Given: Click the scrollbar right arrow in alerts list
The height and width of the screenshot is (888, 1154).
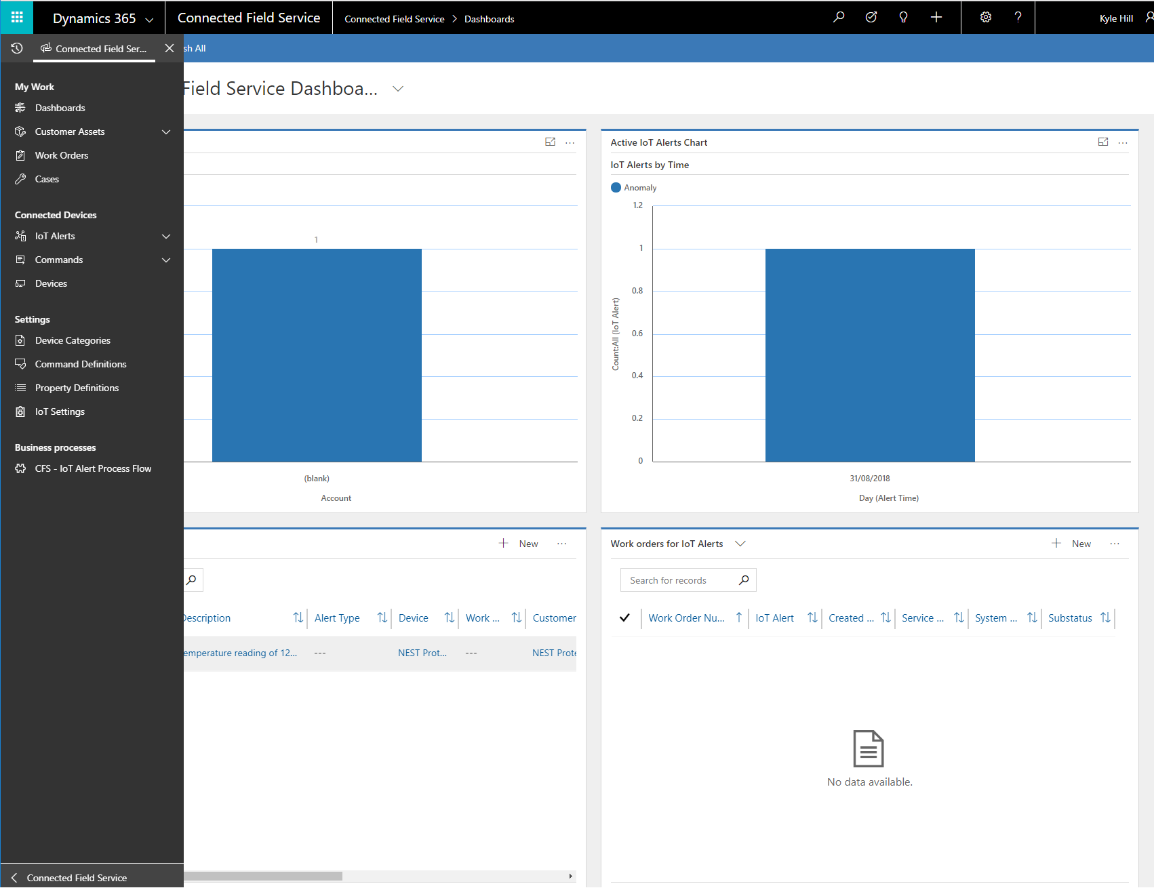Looking at the screenshot, I should tap(570, 876).
